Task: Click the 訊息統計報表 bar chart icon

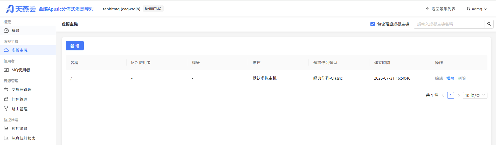Action: 6,138
